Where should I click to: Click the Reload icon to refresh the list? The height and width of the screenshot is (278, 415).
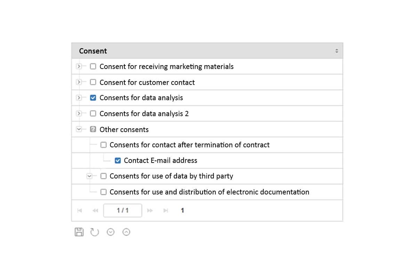pos(95,232)
